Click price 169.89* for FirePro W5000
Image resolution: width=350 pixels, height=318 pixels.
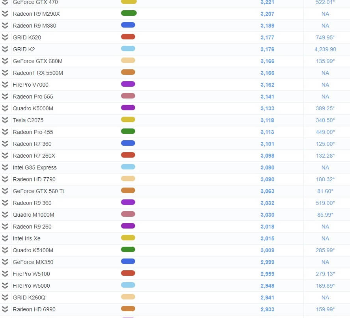(x=325, y=286)
